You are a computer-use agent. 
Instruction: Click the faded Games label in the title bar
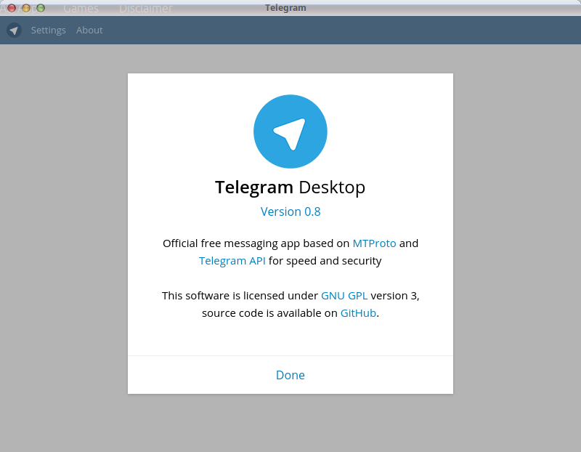[x=81, y=8]
